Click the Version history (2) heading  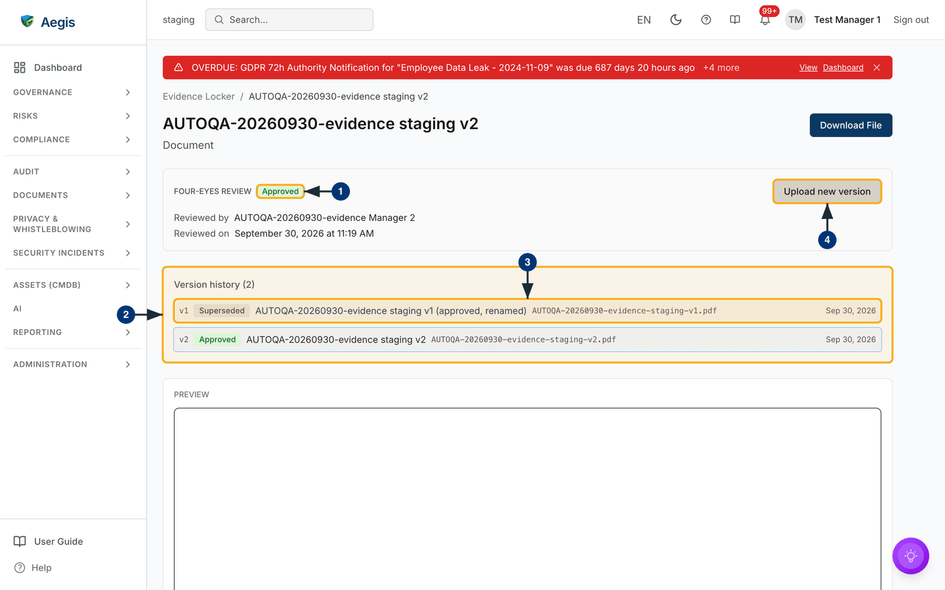click(x=214, y=285)
